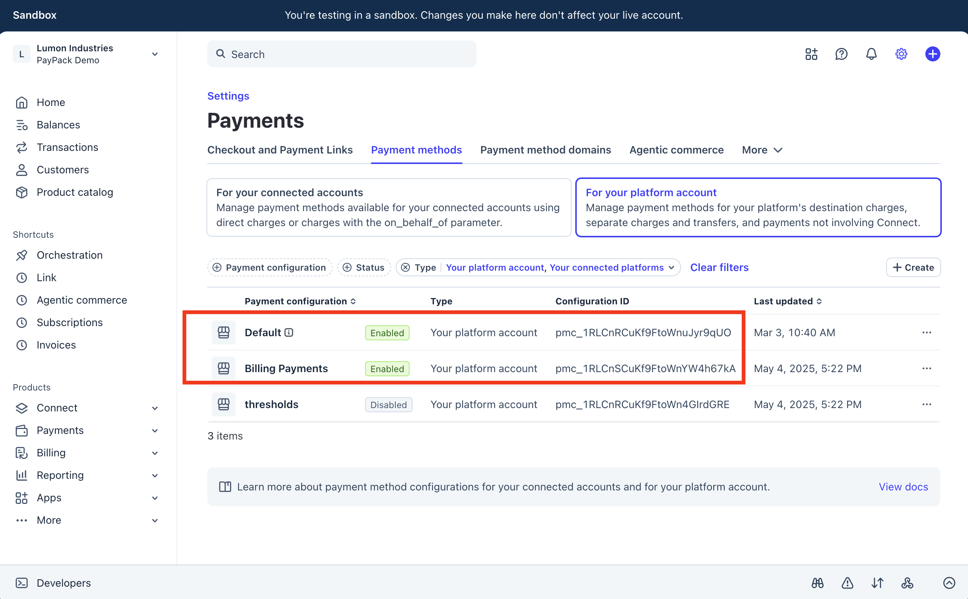Open notifications bell icon
The image size is (968, 599).
click(871, 54)
